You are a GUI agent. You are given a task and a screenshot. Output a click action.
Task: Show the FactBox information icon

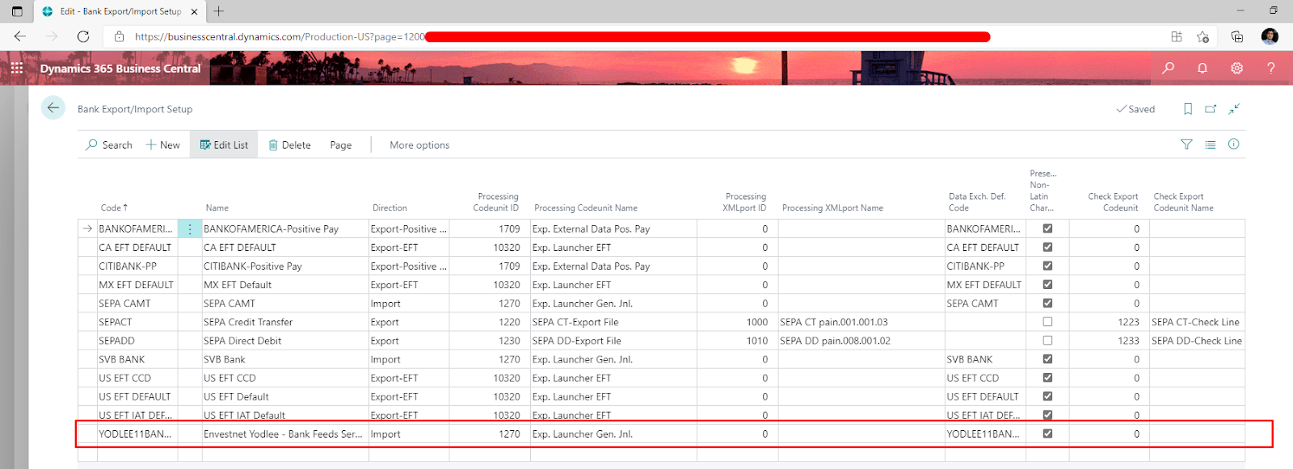pyautogui.click(x=1233, y=144)
